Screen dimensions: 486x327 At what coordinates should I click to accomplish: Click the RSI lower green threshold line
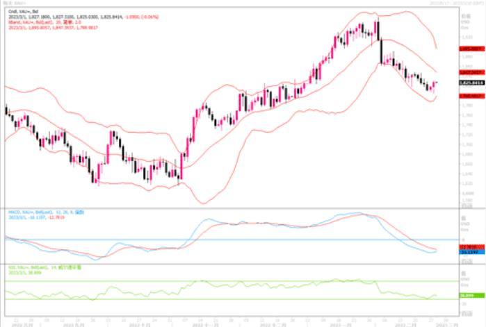[209, 299]
